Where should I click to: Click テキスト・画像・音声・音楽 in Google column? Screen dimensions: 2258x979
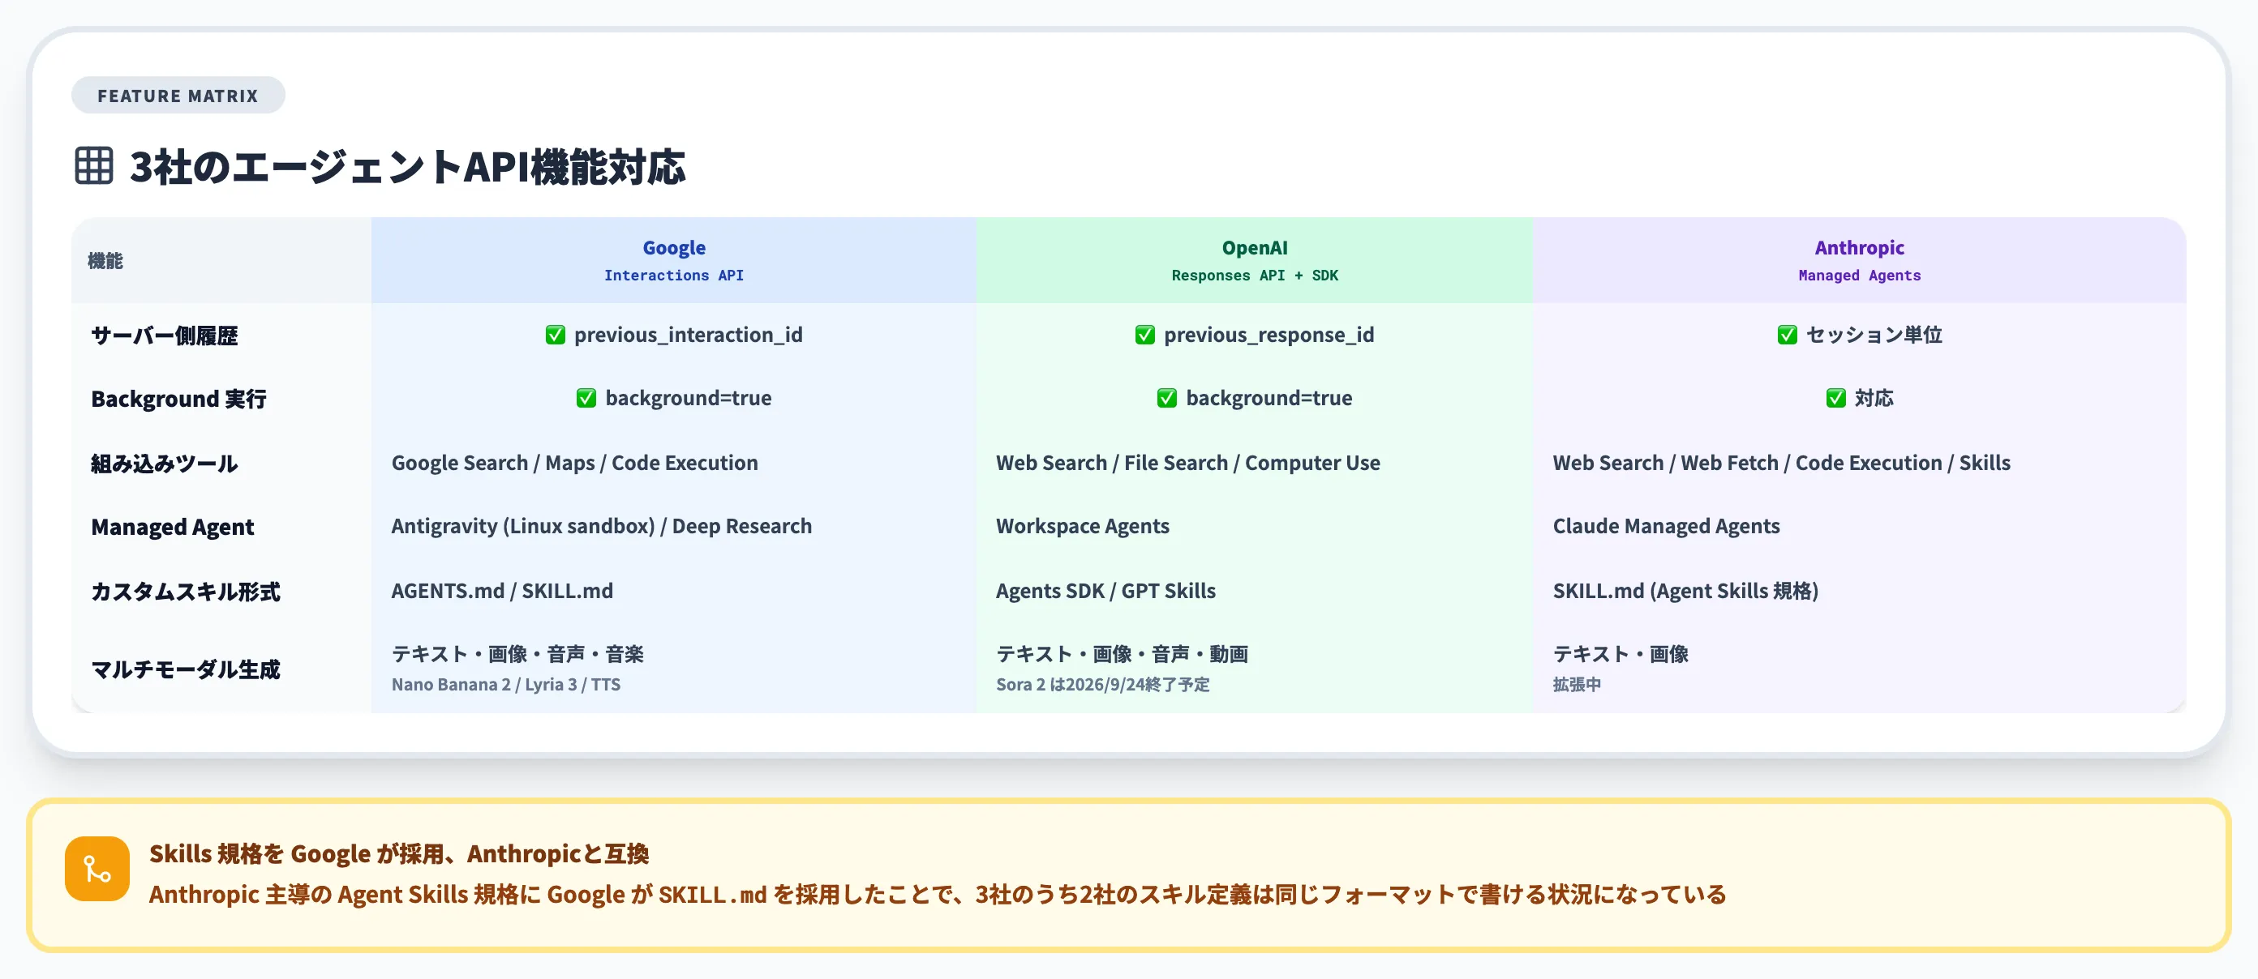(x=517, y=653)
